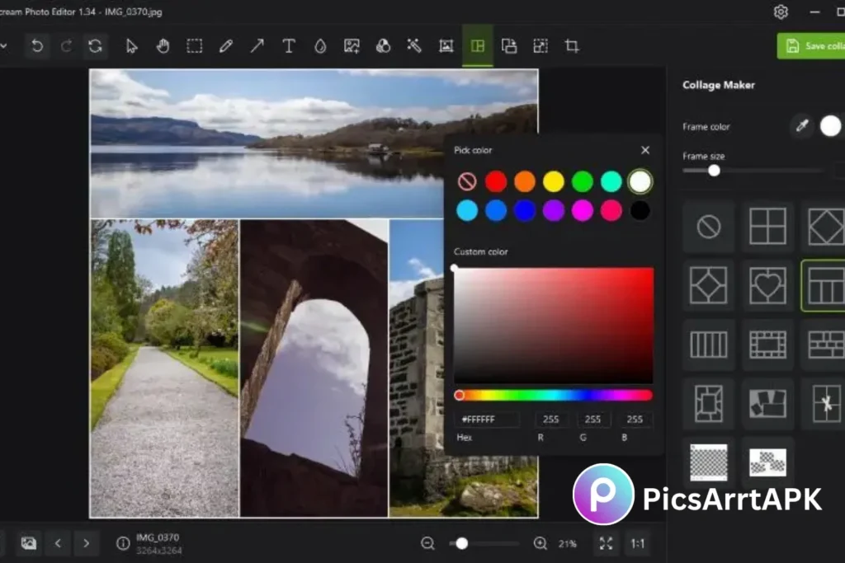The height and width of the screenshot is (563, 845).
Task: Close the Pick color dialog
Action: tap(644, 150)
